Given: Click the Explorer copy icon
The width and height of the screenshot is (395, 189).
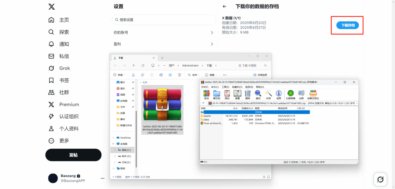Looking at the screenshot, I should [x=143, y=75].
